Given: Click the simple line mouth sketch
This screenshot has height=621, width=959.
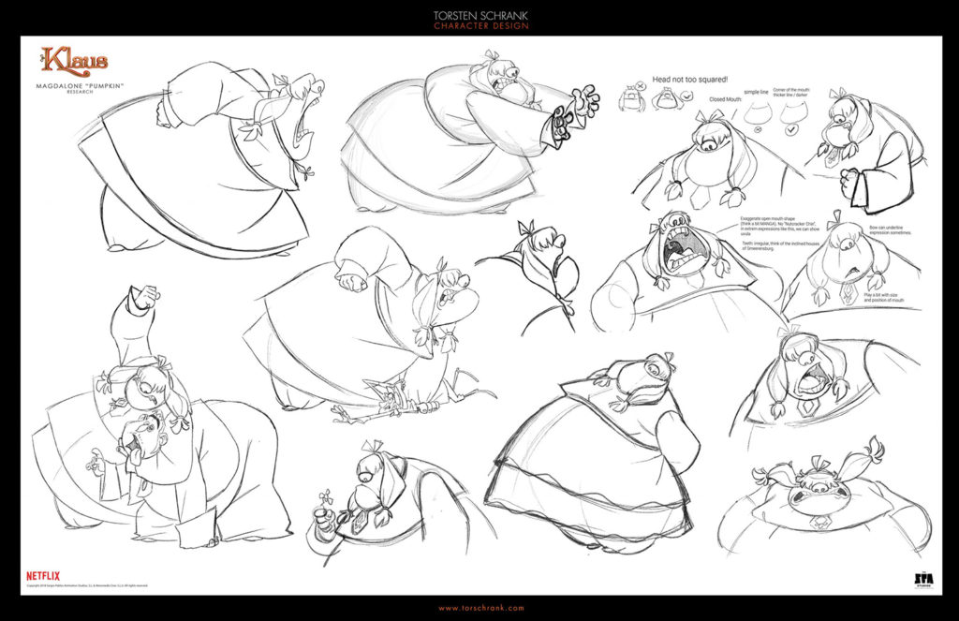Looking at the screenshot, I should 758,112.
